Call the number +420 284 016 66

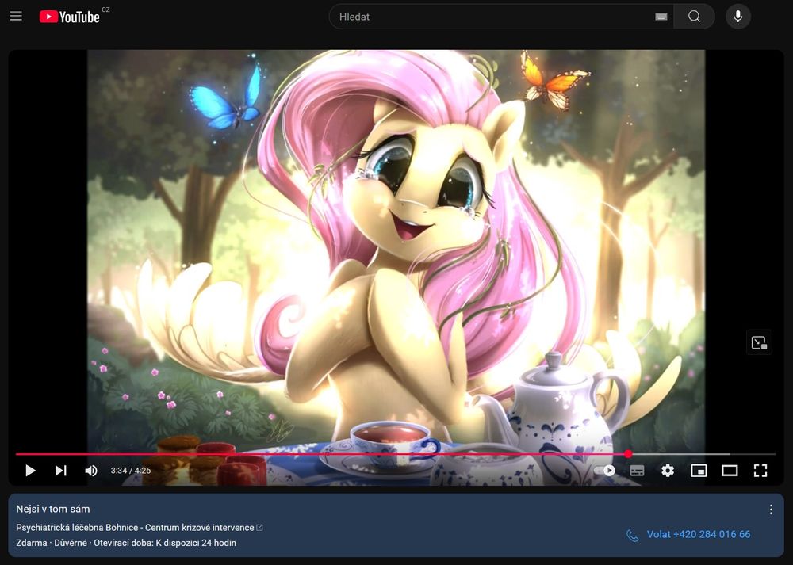(x=688, y=535)
